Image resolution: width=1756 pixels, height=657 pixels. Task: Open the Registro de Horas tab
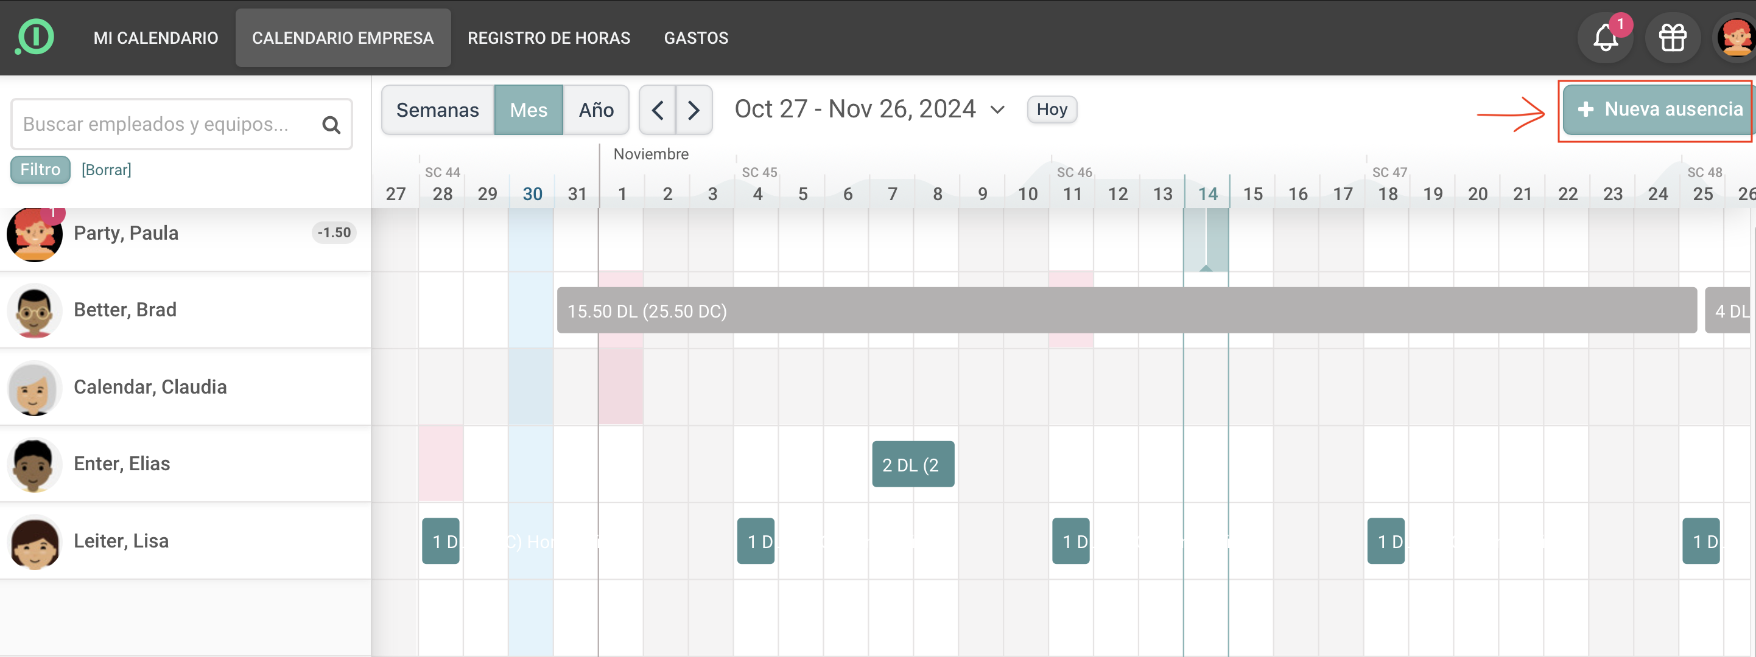[549, 38]
